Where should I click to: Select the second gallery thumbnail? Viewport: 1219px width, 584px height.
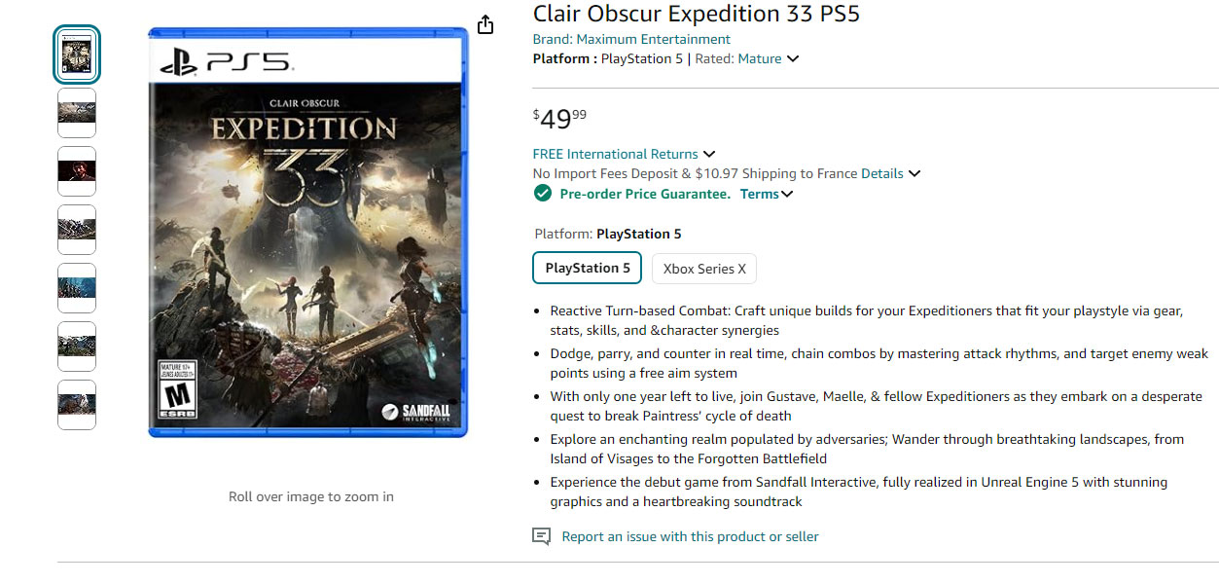point(77,113)
